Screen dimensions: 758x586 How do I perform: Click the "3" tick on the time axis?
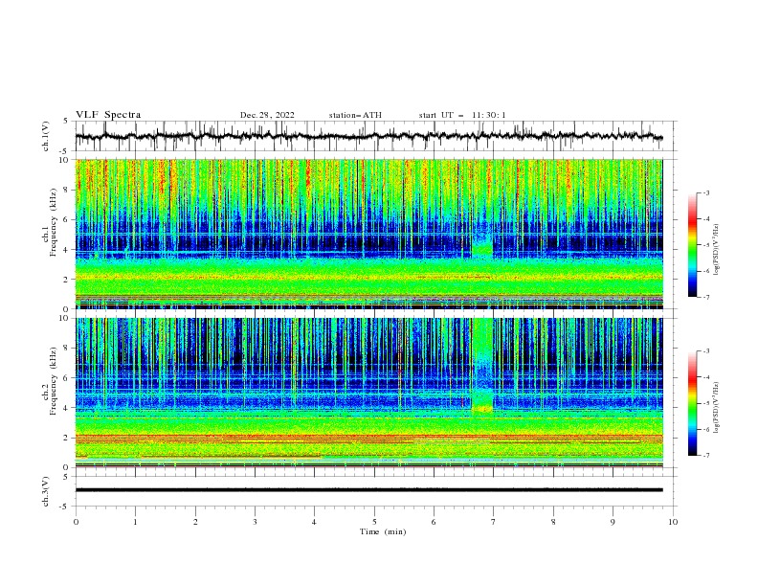(x=255, y=523)
